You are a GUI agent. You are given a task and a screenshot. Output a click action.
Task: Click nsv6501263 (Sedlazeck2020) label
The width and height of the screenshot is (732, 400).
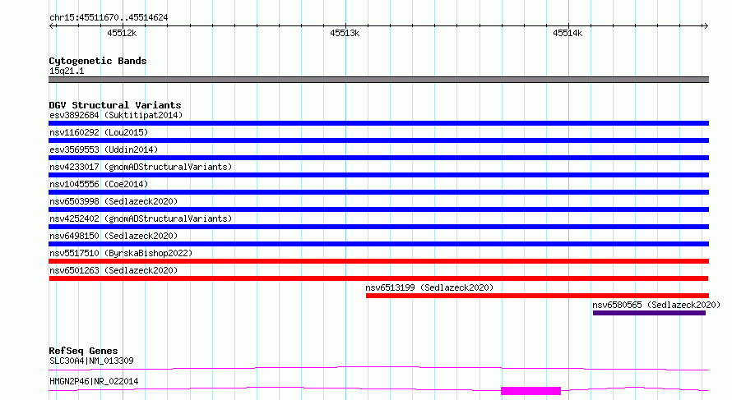pyautogui.click(x=114, y=270)
